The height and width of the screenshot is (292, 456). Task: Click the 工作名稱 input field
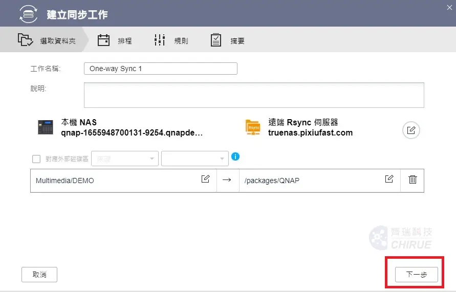pyautogui.click(x=161, y=69)
